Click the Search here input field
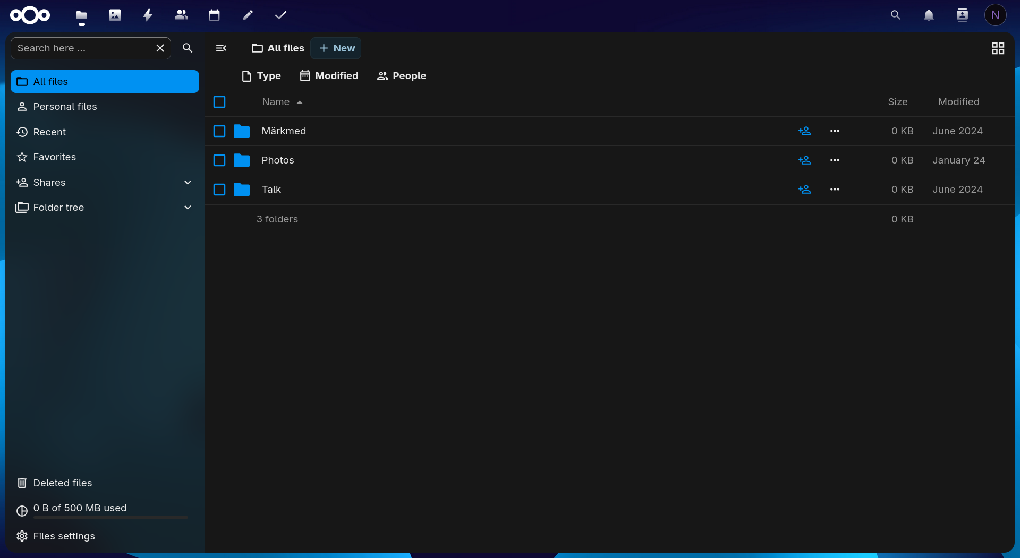 point(82,48)
